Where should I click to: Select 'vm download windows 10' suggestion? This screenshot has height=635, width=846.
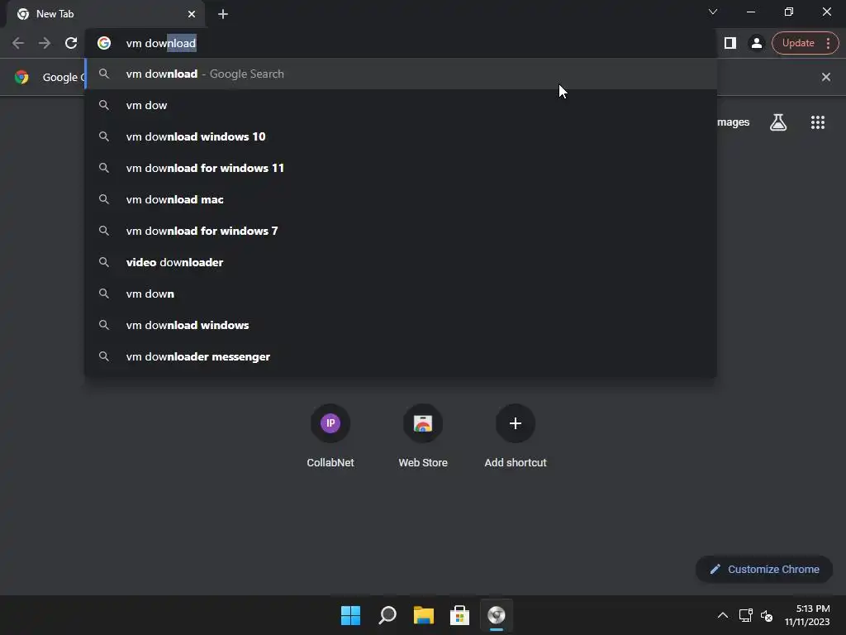[x=401, y=136]
